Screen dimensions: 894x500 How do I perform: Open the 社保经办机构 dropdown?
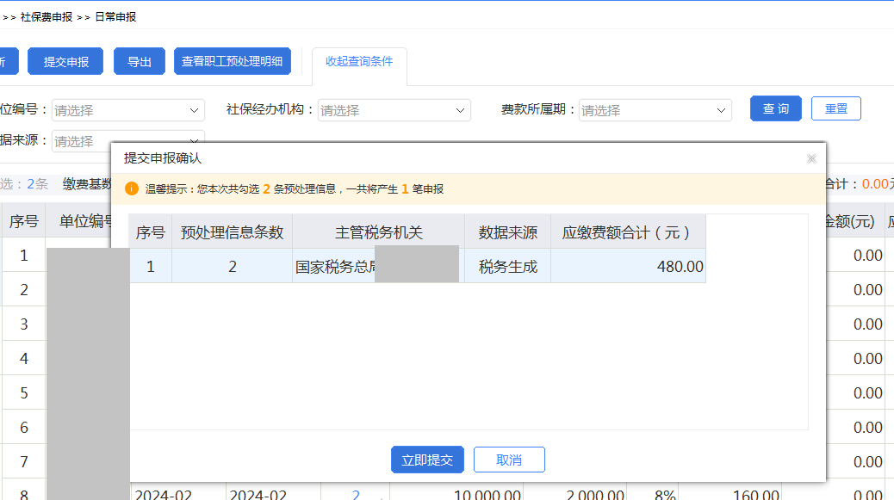[x=394, y=110]
